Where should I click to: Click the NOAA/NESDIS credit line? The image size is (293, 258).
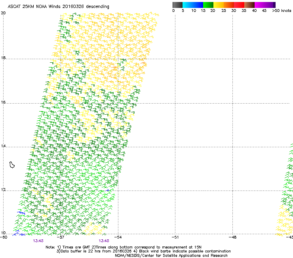pyautogui.click(x=171, y=256)
